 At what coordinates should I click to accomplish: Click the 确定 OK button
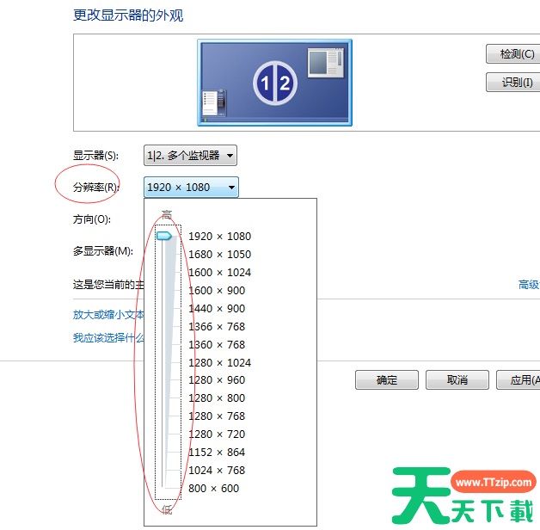(386, 380)
